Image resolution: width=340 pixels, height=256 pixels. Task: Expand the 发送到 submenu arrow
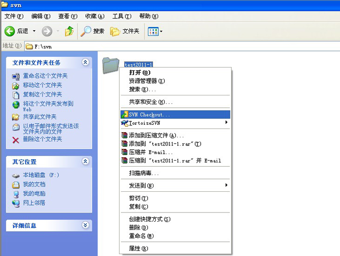tap(226, 185)
